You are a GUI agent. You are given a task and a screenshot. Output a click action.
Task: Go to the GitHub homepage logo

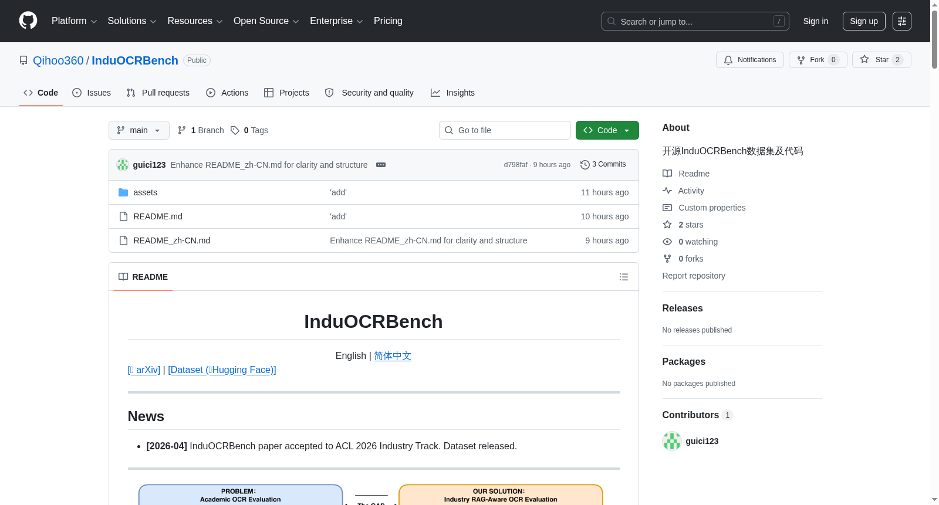[x=28, y=21]
